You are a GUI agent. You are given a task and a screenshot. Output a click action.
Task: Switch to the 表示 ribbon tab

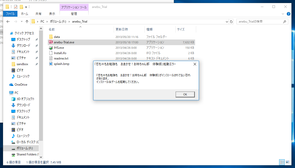point(52,14)
